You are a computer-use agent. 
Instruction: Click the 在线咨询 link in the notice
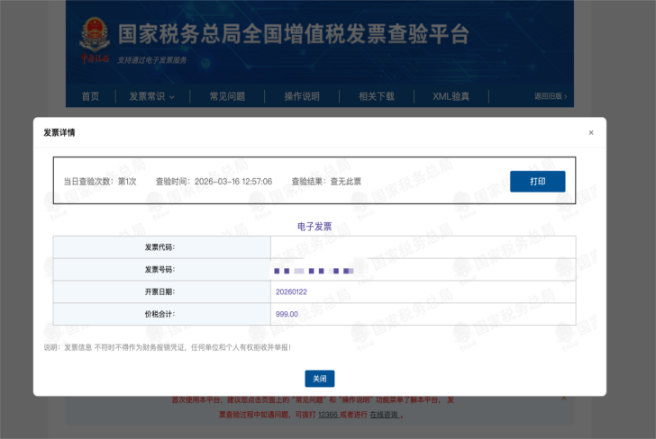tap(384, 415)
